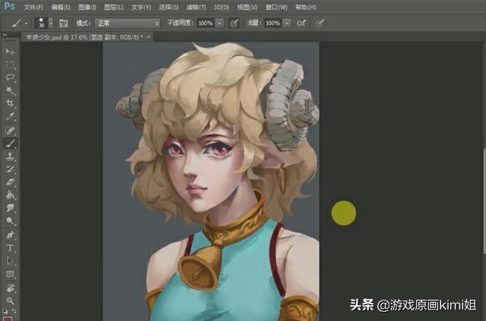
Task: Select the Zoom tool
Action: point(10,301)
